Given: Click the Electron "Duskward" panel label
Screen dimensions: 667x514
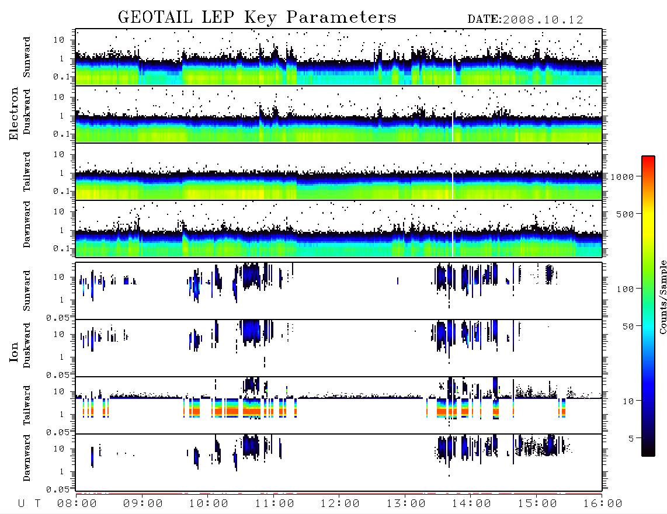Looking at the screenshot, I should (27, 112).
